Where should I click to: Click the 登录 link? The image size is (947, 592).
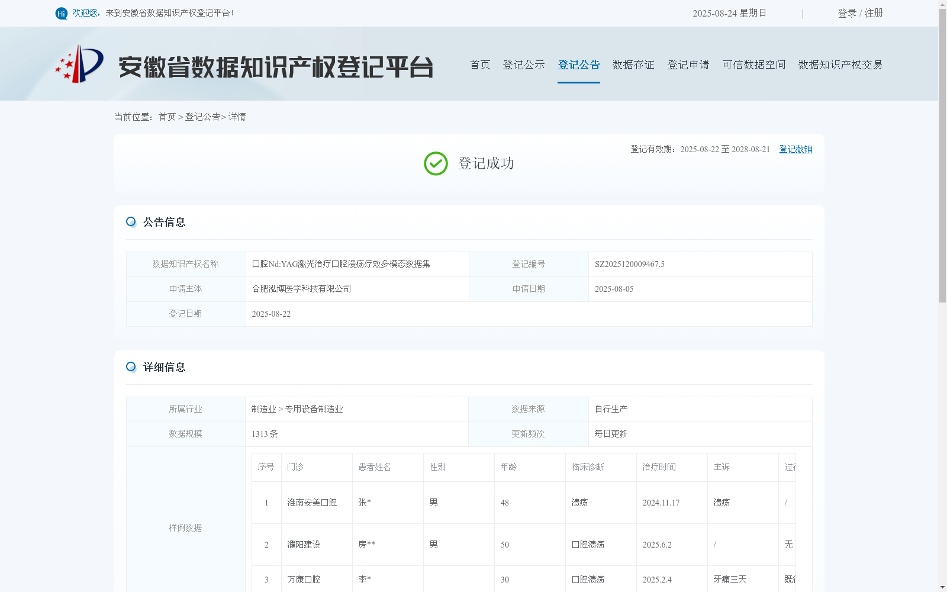tap(846, 12)
